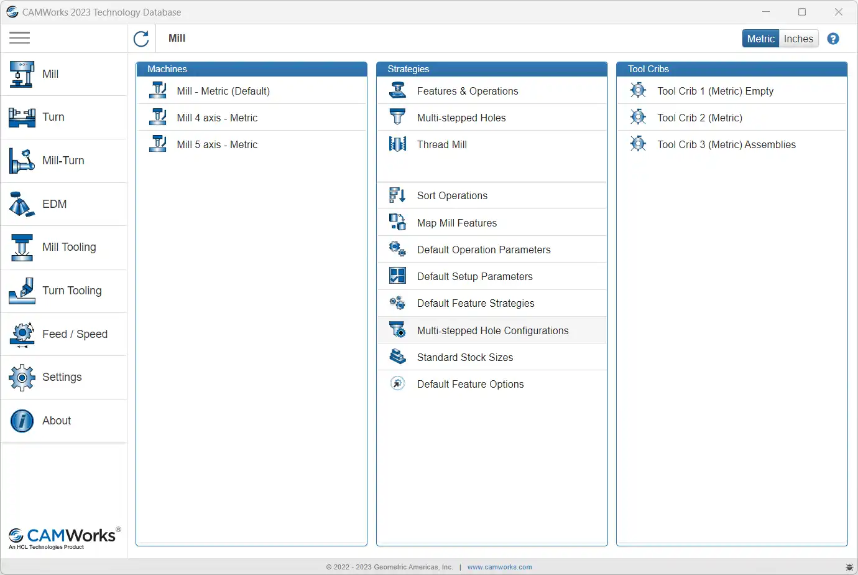Open Tool Crib 3 (Metric) Assemblies text
Viewport: 858px width, 575px height.
(x=727, y=144)
